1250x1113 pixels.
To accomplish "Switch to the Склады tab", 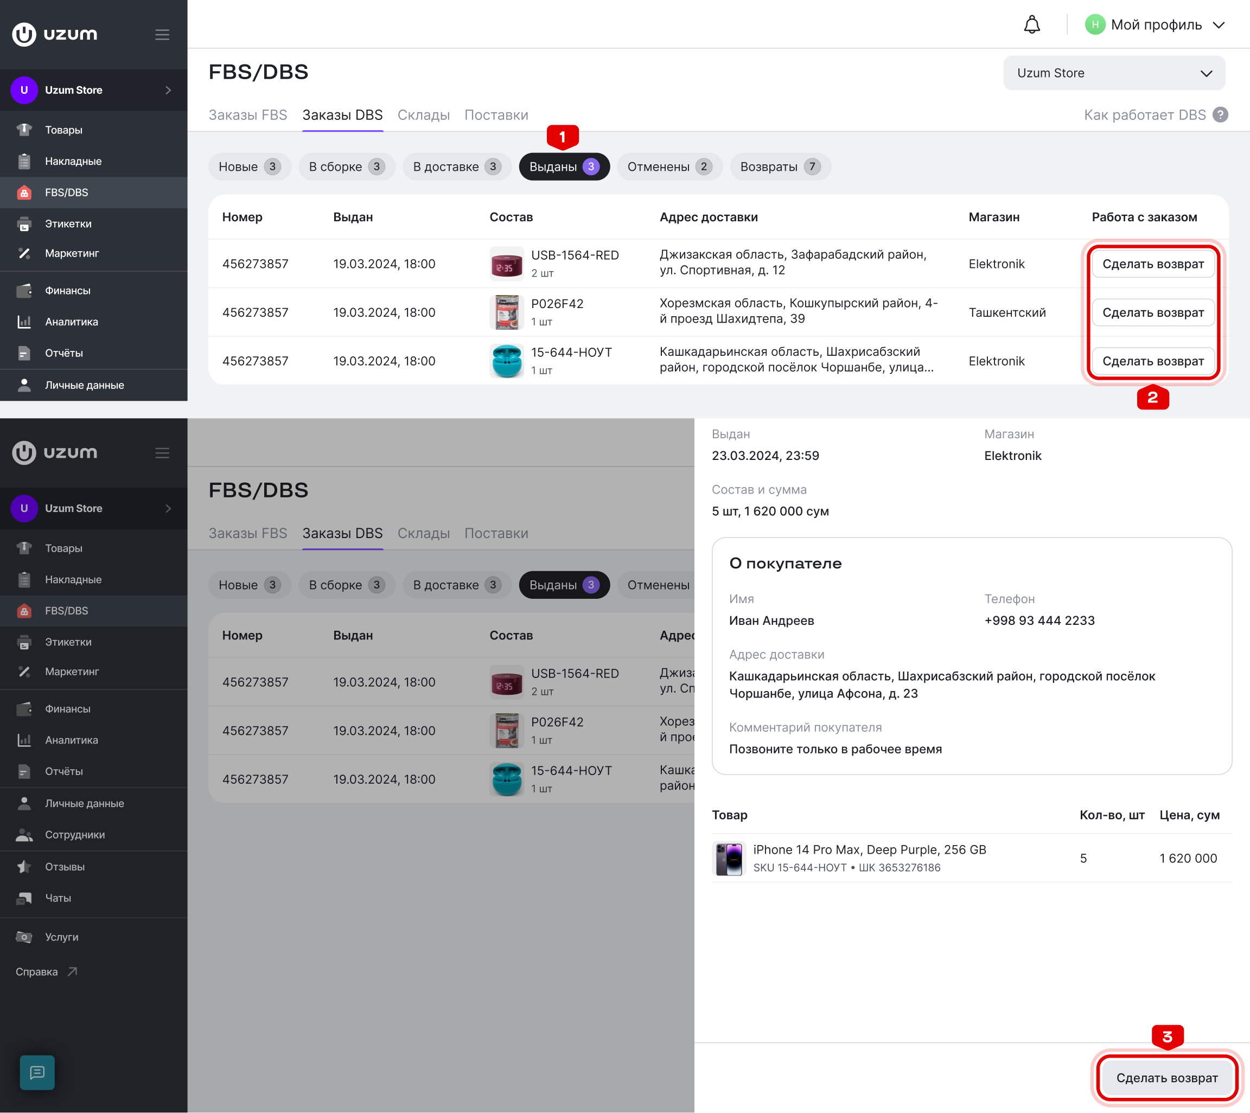I will [x=423, y=115].
